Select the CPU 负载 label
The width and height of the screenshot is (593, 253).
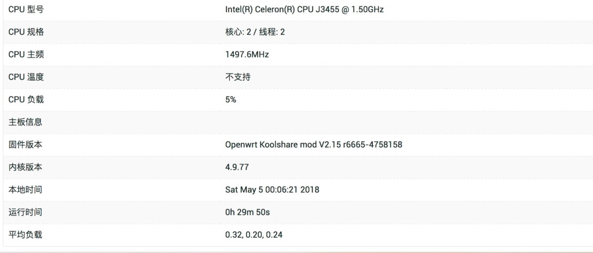coord(26,99)
